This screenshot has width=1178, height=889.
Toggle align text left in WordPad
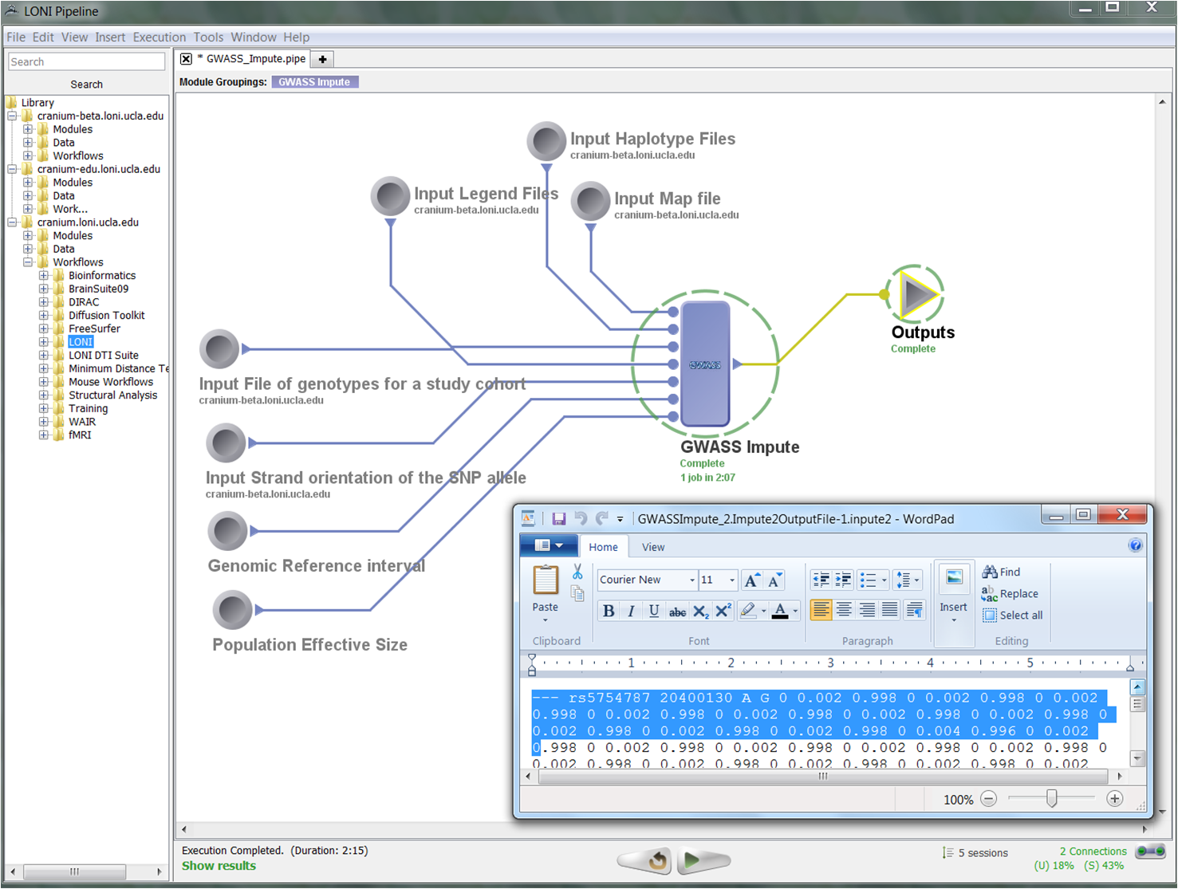[821, 610]
